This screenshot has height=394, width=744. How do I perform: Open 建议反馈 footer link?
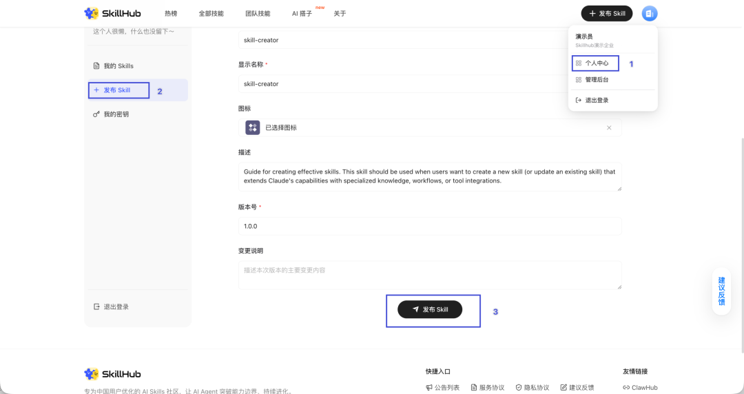(x=577, y=387)
